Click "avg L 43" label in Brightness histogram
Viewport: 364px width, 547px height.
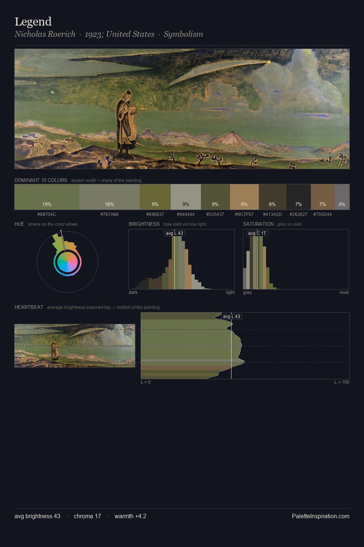coord(174,233)
